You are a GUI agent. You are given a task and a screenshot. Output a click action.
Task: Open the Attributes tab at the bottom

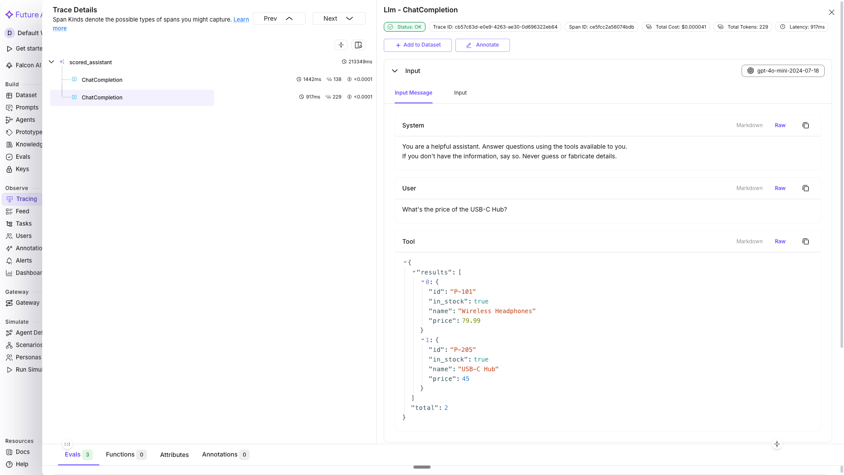[174, 455]
